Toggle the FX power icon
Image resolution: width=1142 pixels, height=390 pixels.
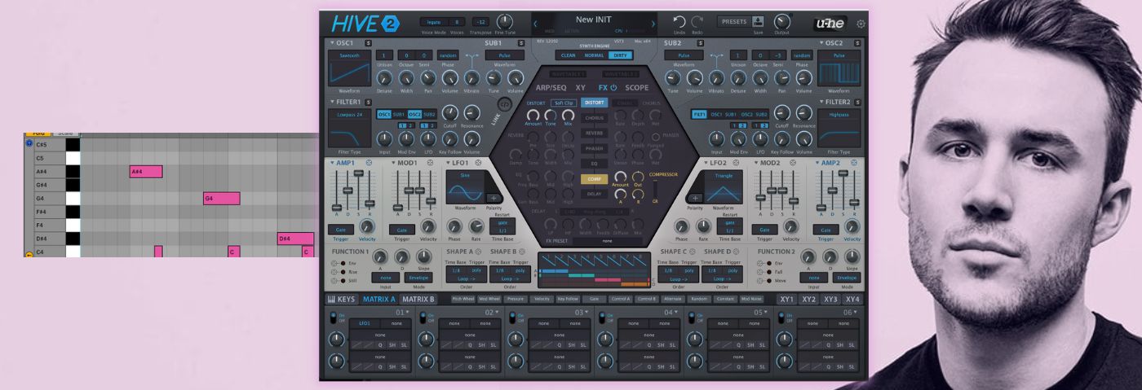pyautogui.click(x=613, y=87)
